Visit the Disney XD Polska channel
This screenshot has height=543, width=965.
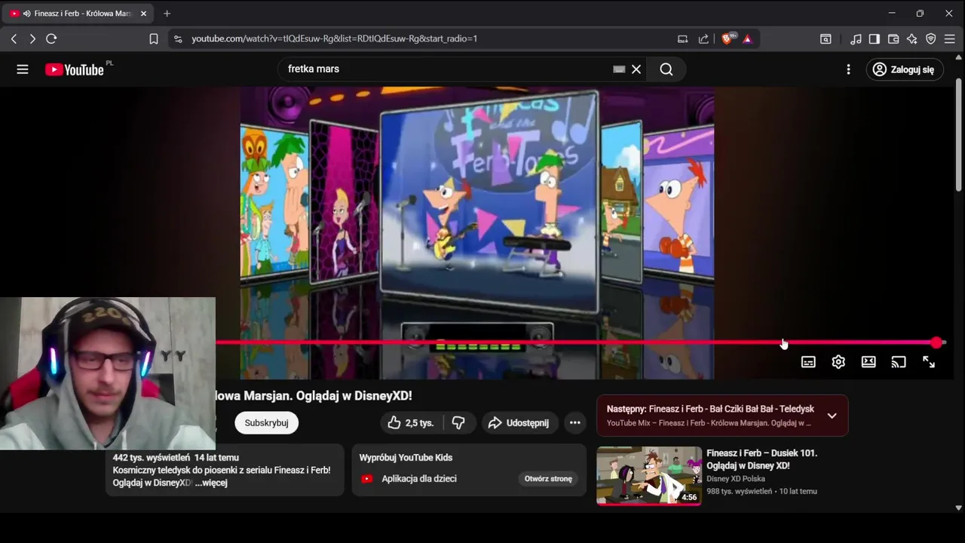pos(736,479)
